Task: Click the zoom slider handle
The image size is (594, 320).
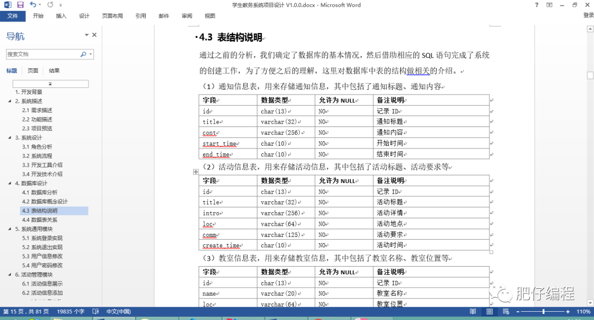Action: (543, 311)
